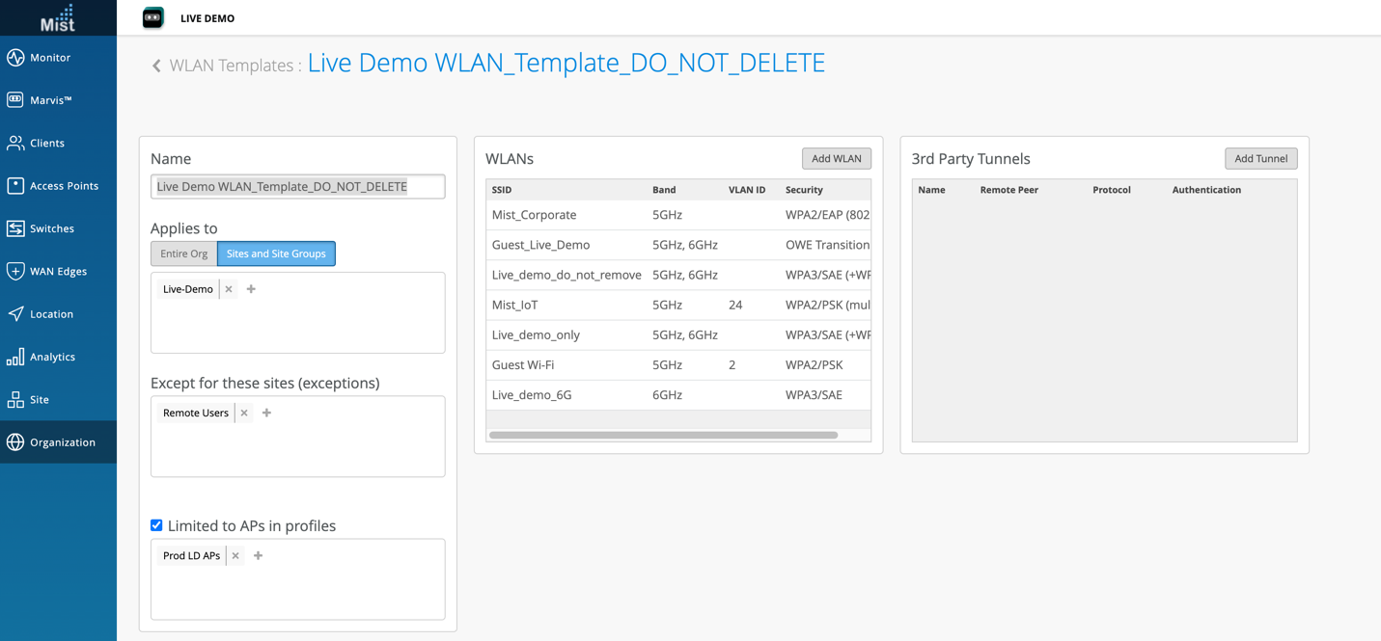Select Sites and Site Groups option
The image size is (1381, 641).
pos(276,254)
